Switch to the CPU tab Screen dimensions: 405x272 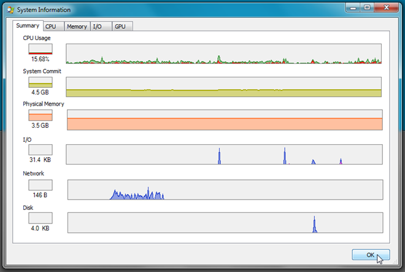click(53, 26)
